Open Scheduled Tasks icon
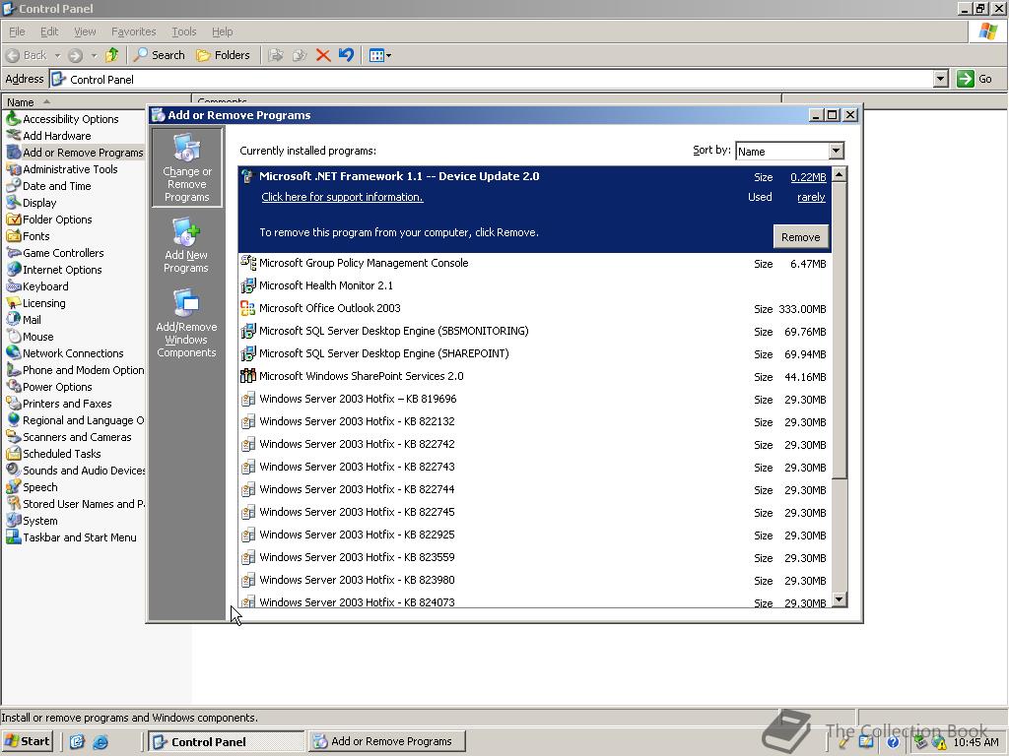The width and height of the screenshot is (1009, 756). [13, 453]
